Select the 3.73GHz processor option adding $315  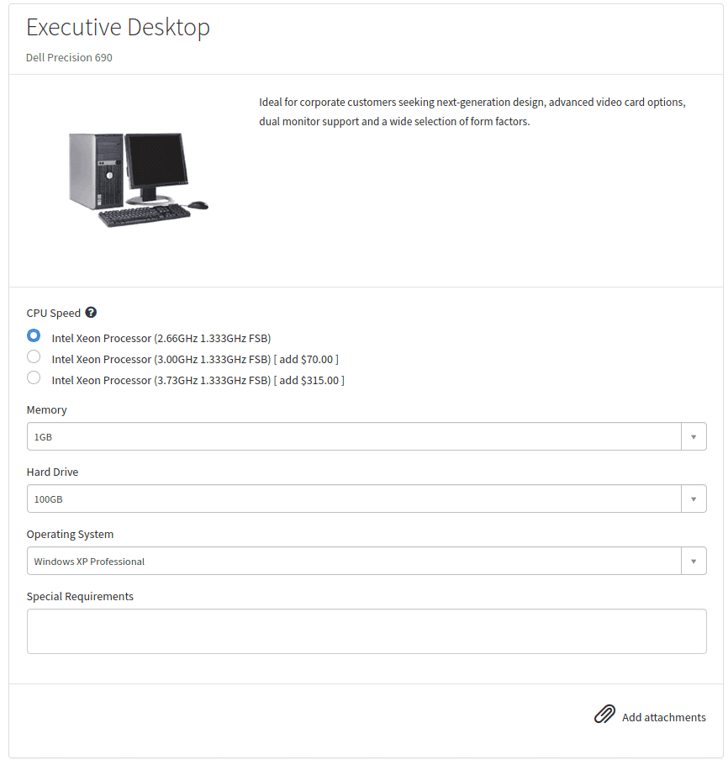click(33, 377)
